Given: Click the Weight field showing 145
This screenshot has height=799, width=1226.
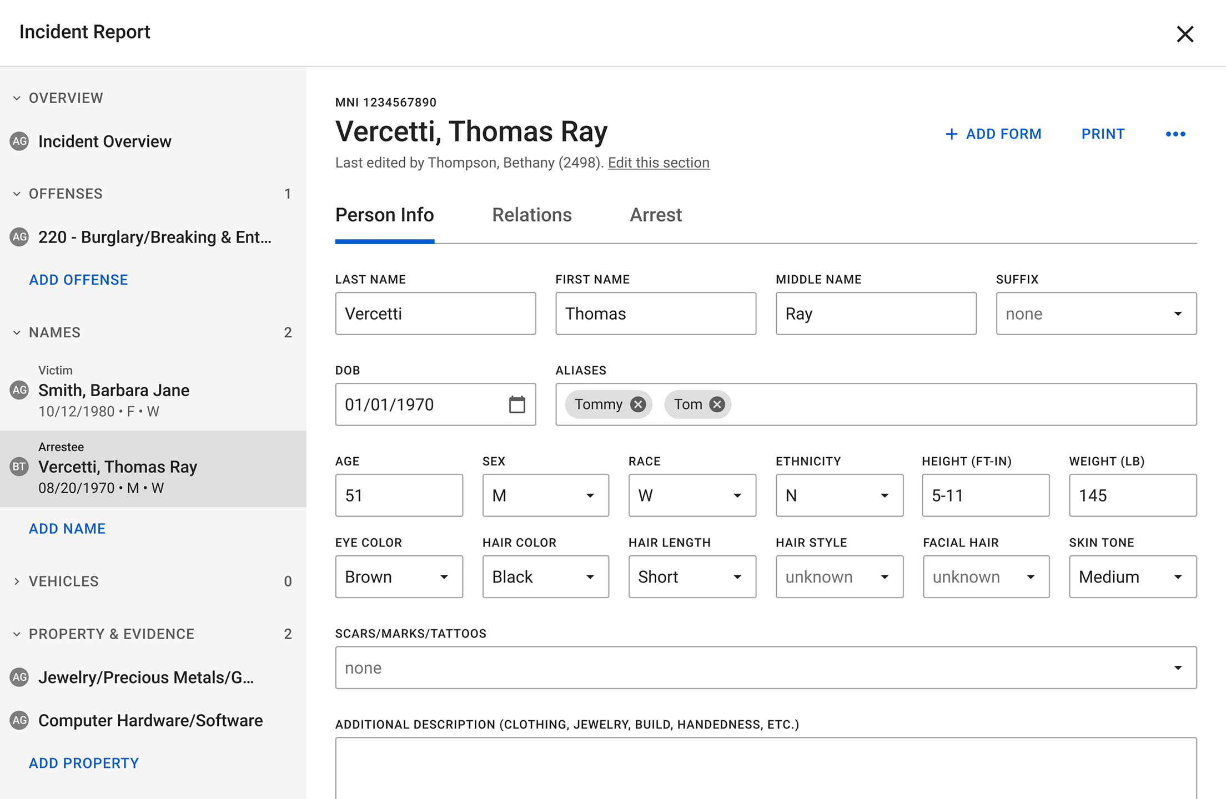Looking at the screenshot, I should click(1133, 495).
